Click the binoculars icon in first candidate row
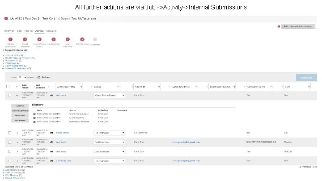 point(52,95)
